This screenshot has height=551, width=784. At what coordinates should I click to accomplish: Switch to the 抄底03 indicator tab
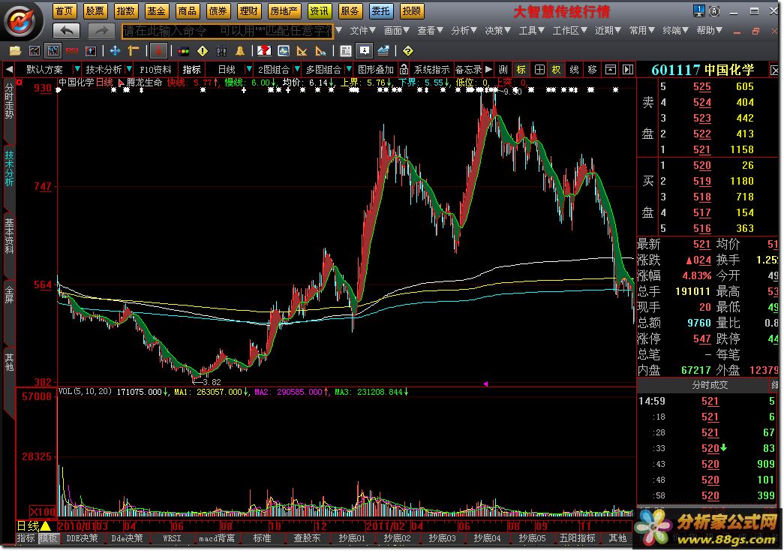click(442, 538)
